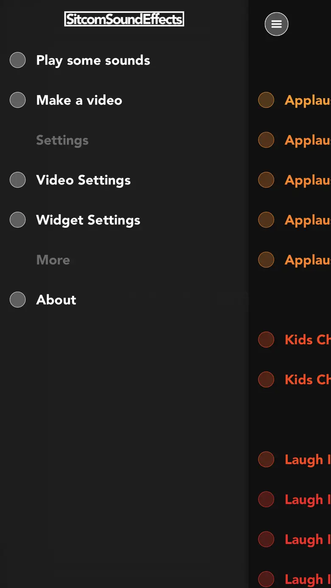Click the first Kids Ch circle icon
The width and height of the screenshot is (331, 588).
[266, 340]
